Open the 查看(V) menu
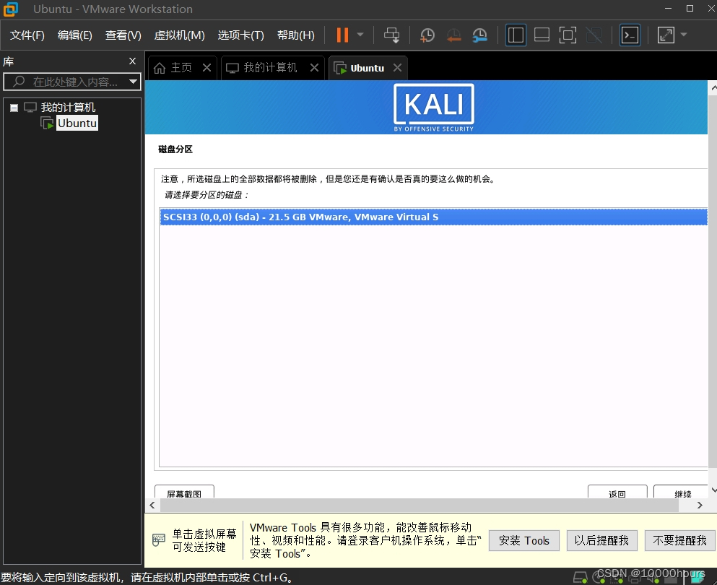Screen dimensions: 717x585 (123, 35)
